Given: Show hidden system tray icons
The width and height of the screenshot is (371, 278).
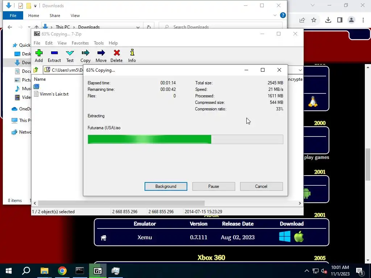Looking at the screenshot, I should [x=307, y=271].
